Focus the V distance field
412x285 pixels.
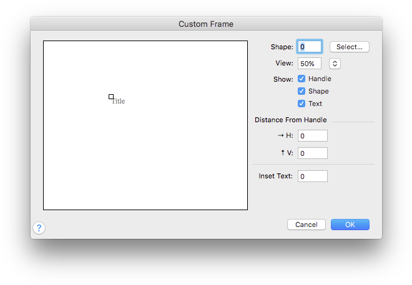click(x=313, y=153)
